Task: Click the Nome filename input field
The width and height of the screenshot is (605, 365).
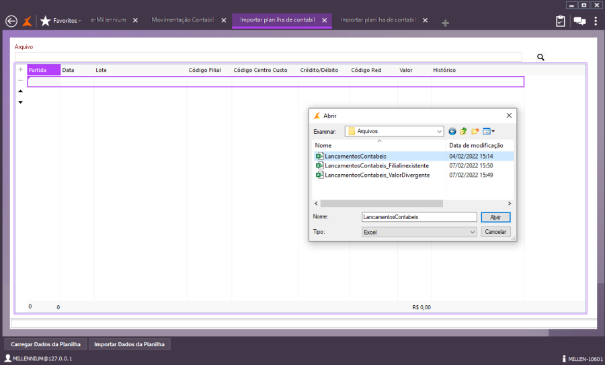Action: click(x=419, y=217)
